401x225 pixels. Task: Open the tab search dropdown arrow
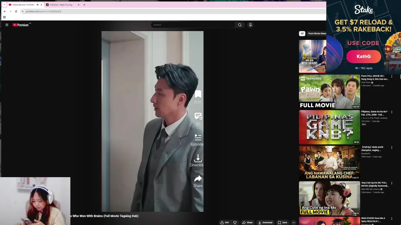point(4,5)
